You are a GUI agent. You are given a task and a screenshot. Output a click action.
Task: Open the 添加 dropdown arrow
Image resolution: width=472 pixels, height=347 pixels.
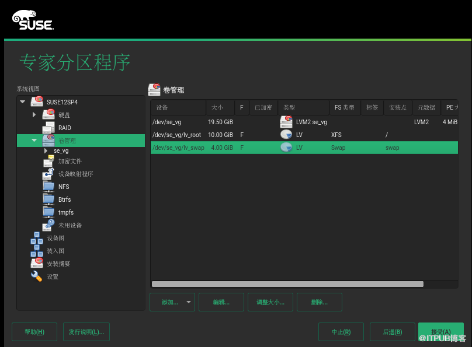(x=188, y=302)
